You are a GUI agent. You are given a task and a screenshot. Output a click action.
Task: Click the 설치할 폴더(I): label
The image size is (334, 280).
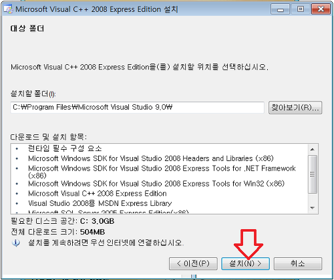(x=33, y=94)
